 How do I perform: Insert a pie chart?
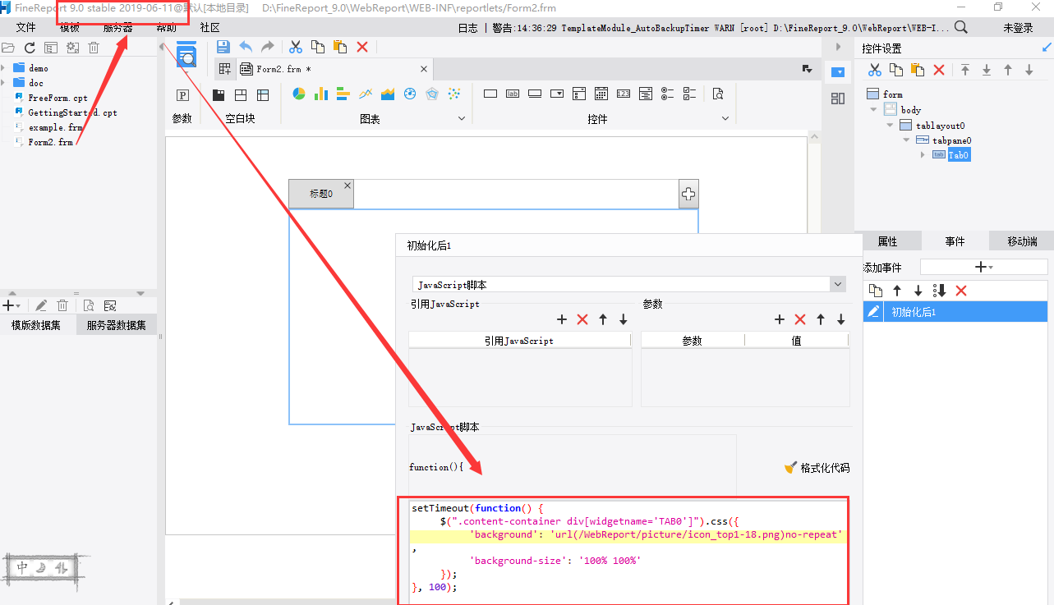point(299,94)
